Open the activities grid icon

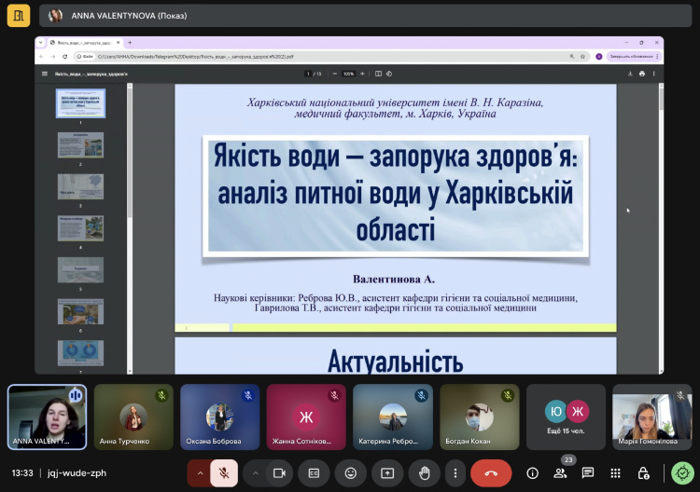(x=616, y=473)
